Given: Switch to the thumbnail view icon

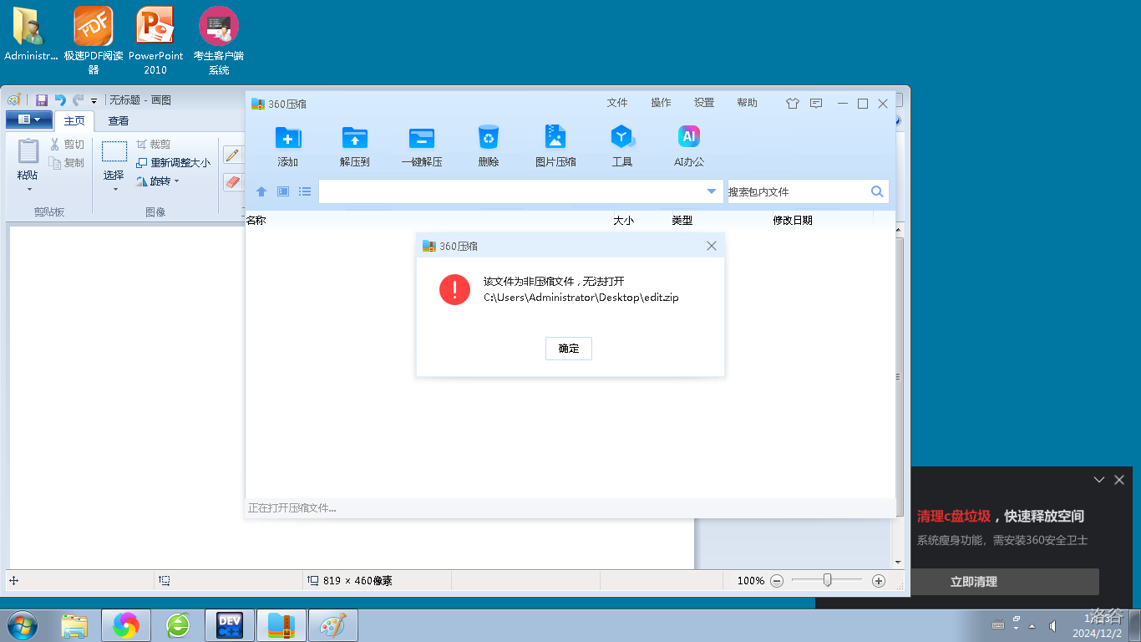Looking at the screenshot, I should point(283,191).
